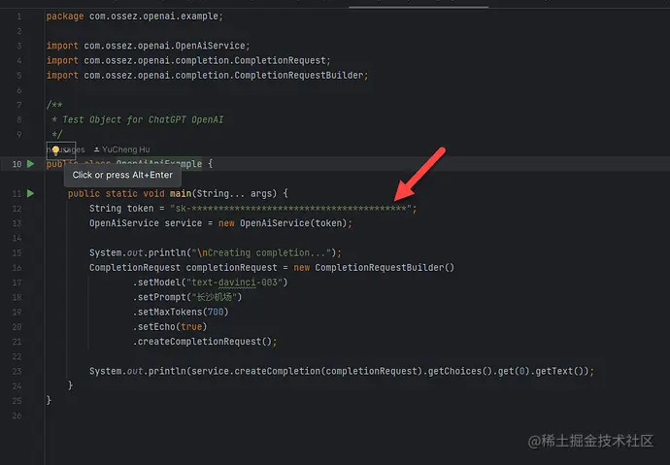This screenshot has height=465, width=670.
Task: Run main method via line 11 gutter icon
Action: 30,193
